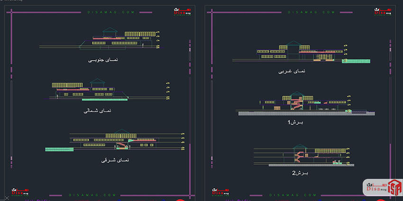
Task: Click the Disamag logo at top-right of right sheet
Action: click(381, 11)
